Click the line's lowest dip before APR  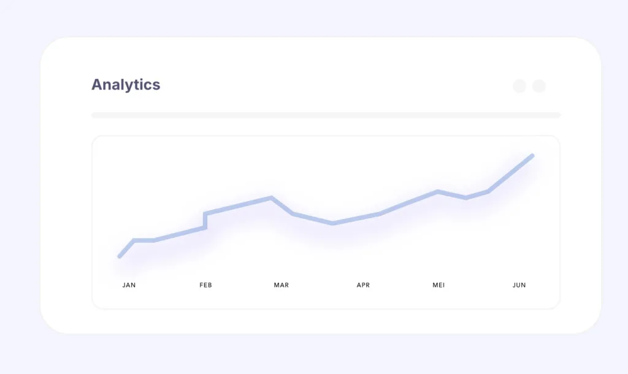[x=333, y=223]
